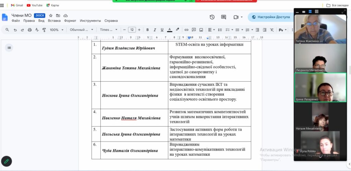Image resolution: width=351 pixels, height=171 pixels.
Task: Expand the Meet call dropdown arrow
Action: click(242, 17)
